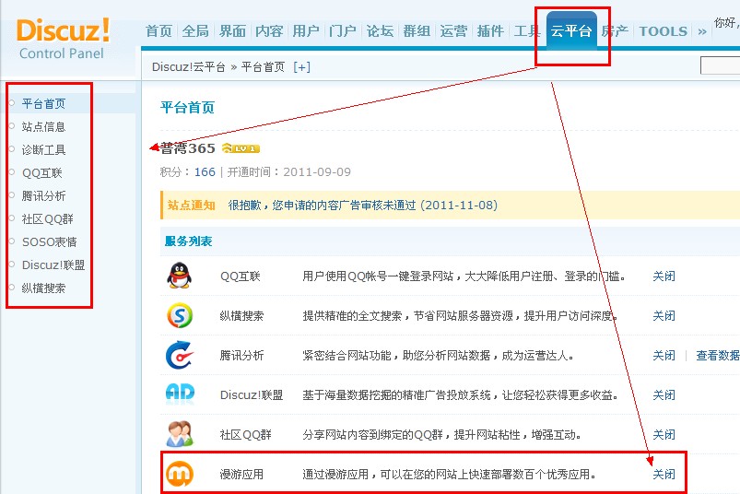Select 平台首页 in the sidebar

click(x=43, y=103)
